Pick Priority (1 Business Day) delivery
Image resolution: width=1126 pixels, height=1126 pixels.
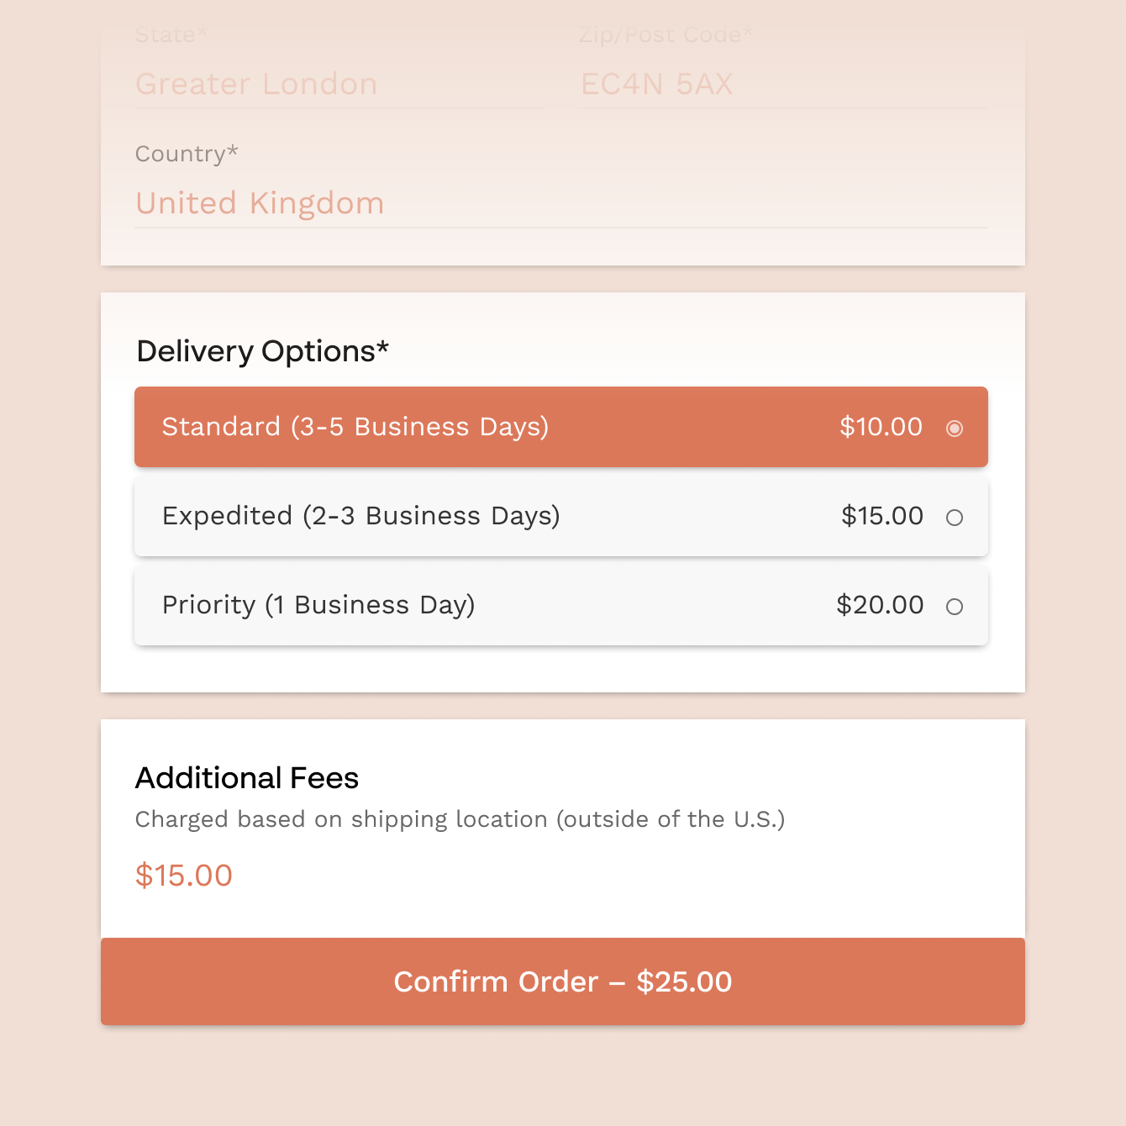(x=954, y=606)
